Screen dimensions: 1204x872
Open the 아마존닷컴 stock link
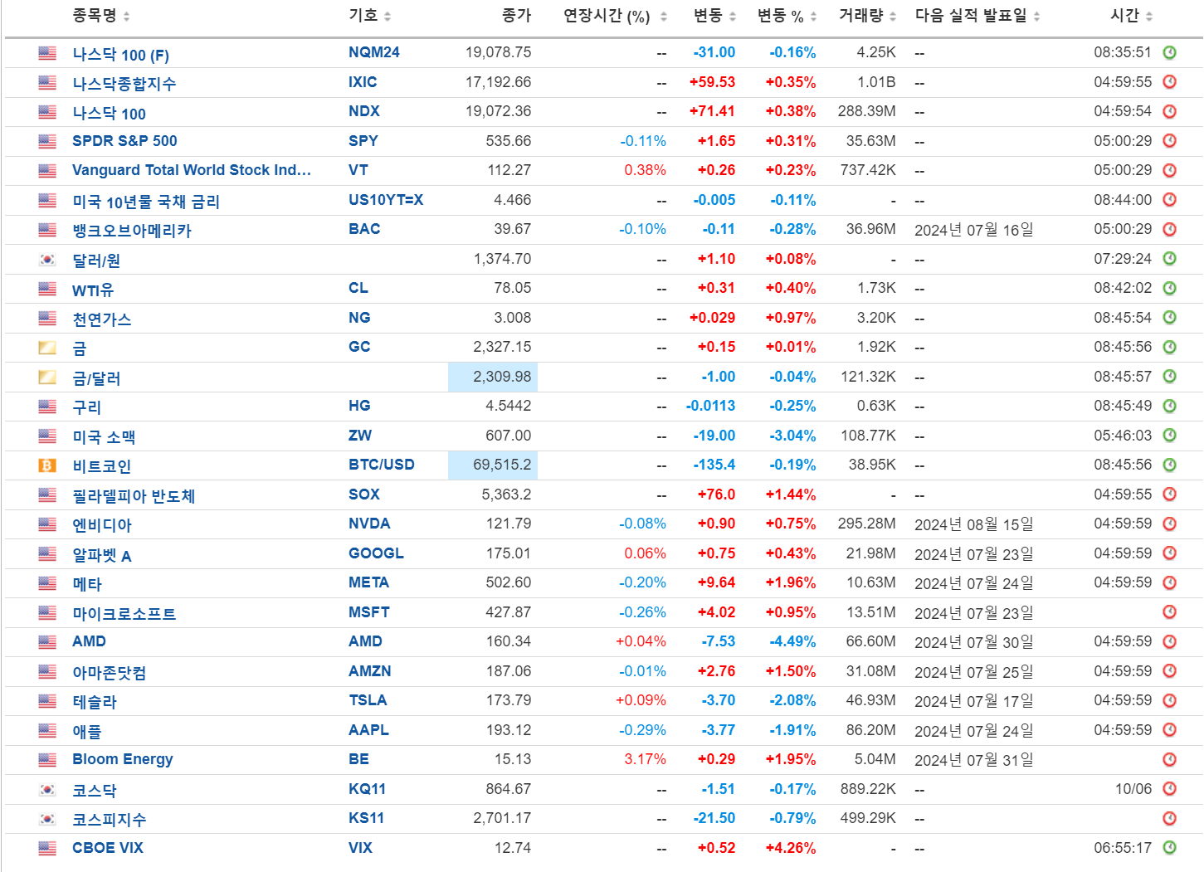click(110, 673)
